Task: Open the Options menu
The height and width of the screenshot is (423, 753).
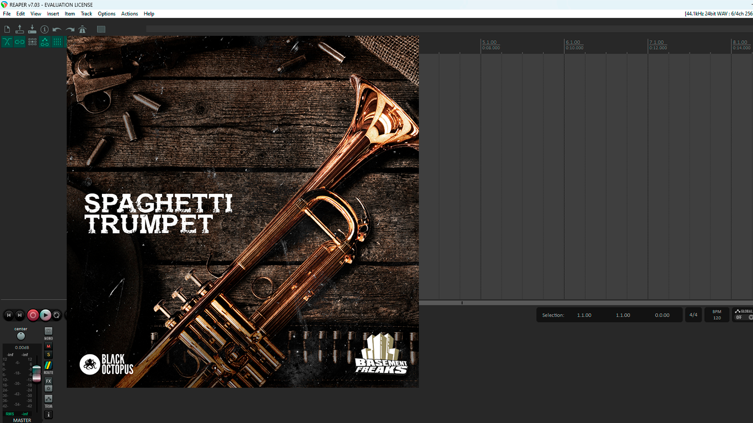Action: (106, 14)
